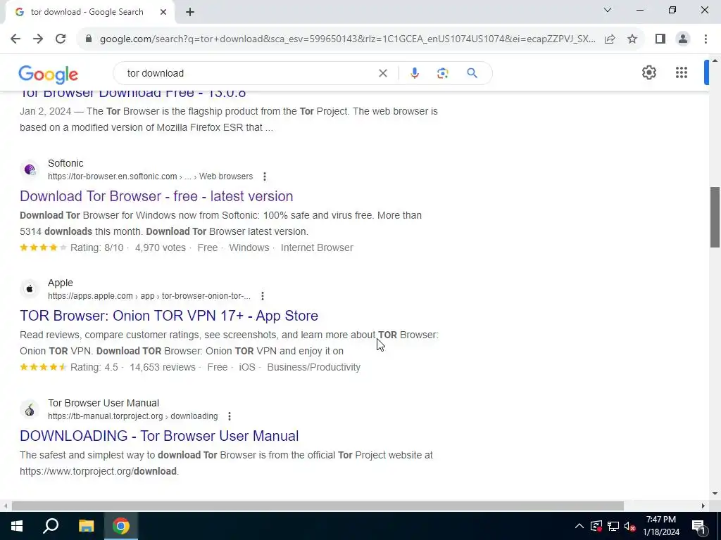Focus the tor download search field

tap(249, 73)
